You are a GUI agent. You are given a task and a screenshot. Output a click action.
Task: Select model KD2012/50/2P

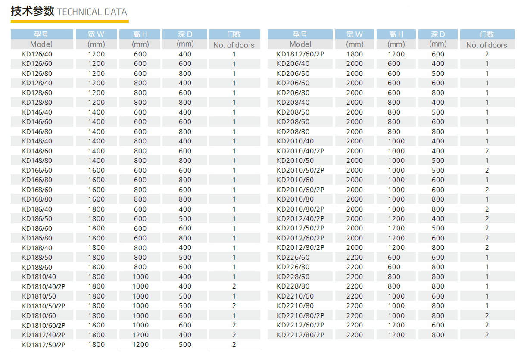tap(300, 228)
